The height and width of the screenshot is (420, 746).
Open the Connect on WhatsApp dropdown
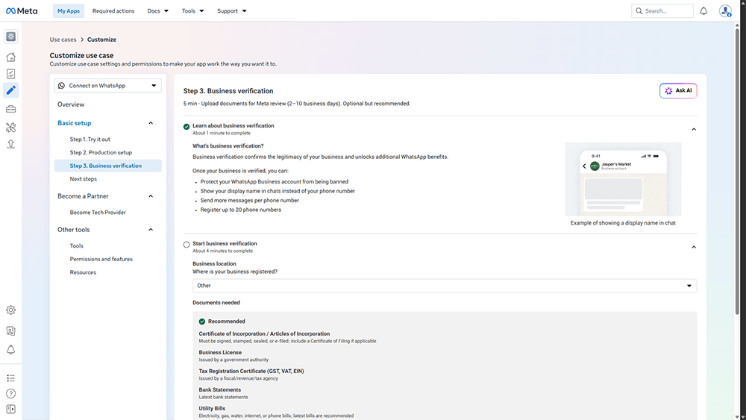pos(108,86)
